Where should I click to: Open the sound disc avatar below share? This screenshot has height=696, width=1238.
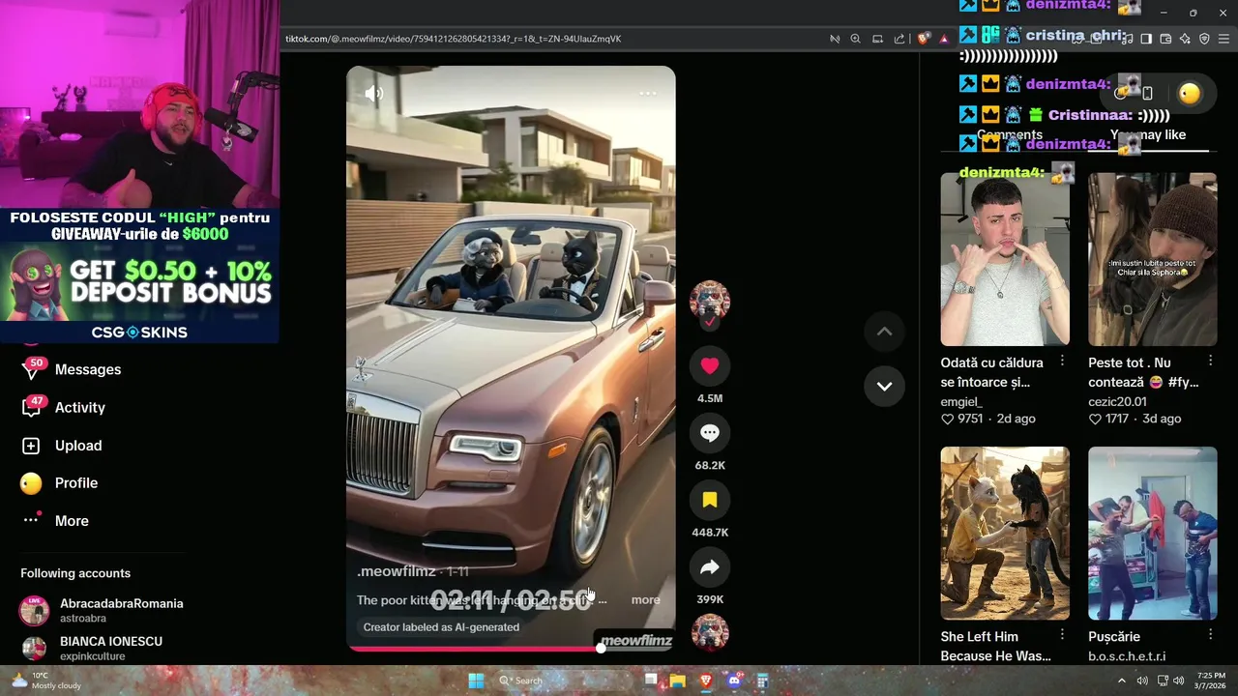point(710,633)
